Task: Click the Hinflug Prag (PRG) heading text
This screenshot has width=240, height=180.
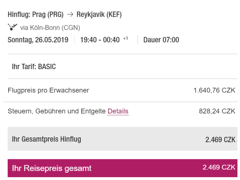Action: pyautogui.click(x=36, y=15)
